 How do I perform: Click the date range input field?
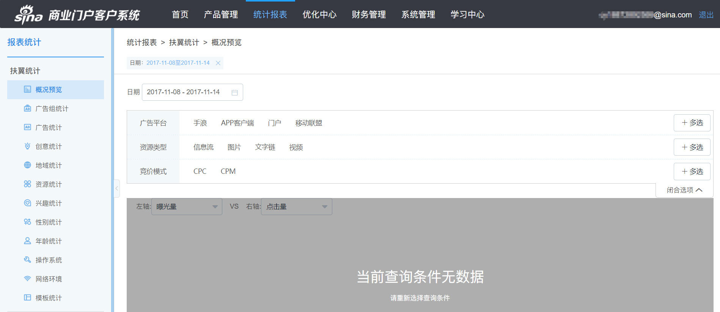click(192, 92)
